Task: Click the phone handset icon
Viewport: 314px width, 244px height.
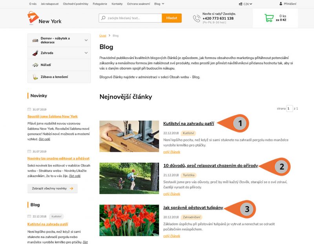Action: [197, 18]
